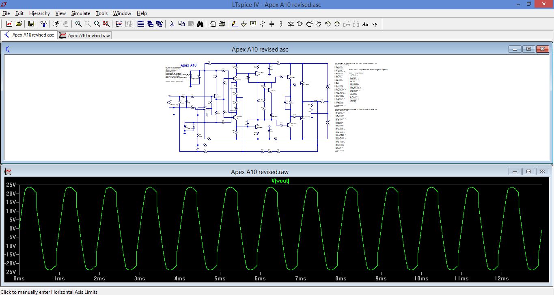The width and height of the screenshot is (554, 295).
Task: Click the Zoom Full Extents icon
Action: 106,24
